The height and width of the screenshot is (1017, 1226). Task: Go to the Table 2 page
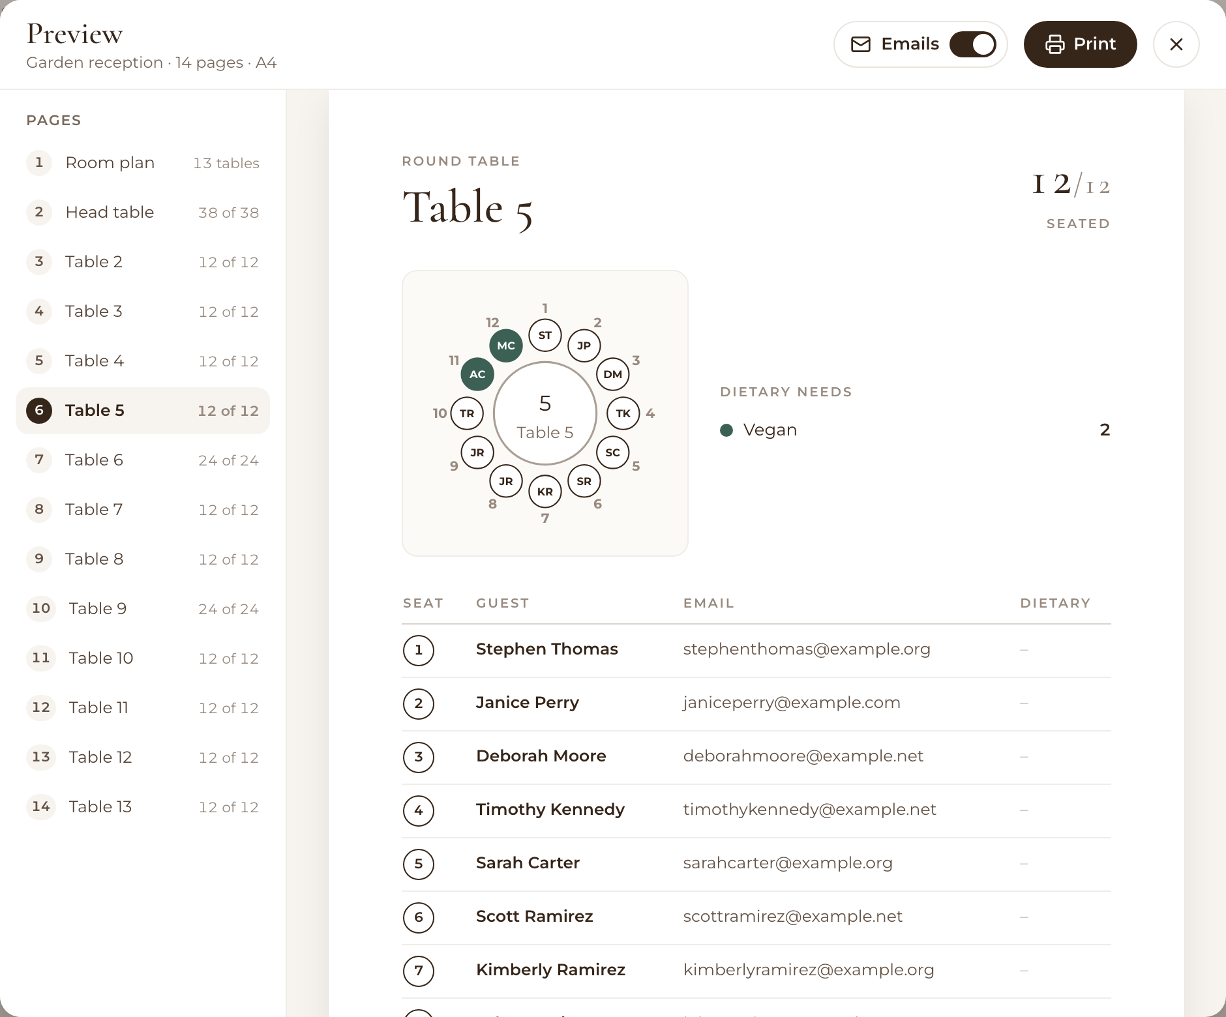143,262
